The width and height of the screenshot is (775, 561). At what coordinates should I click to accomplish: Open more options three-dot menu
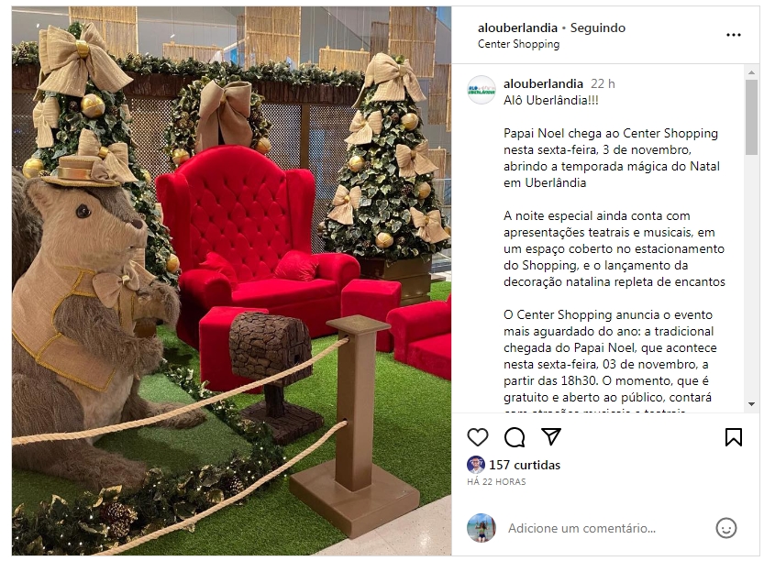pyautogui.click(x=734, y=35)
